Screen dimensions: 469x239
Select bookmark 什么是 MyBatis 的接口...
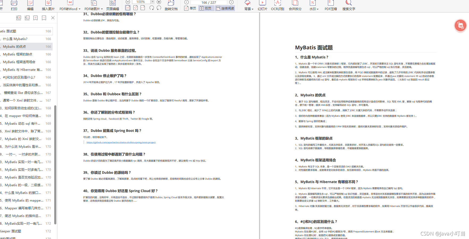pos(26,193)
